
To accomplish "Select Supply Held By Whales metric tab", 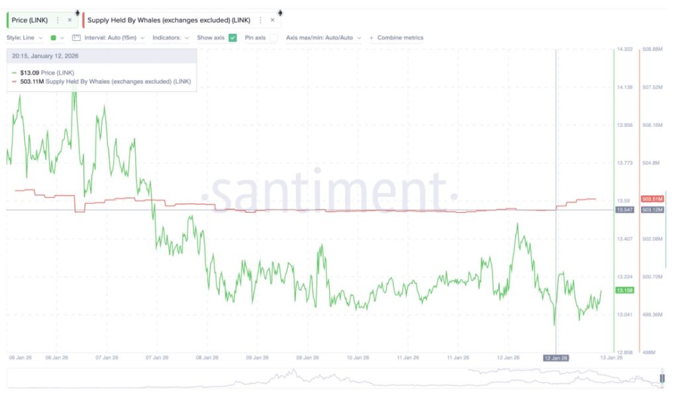I will tap(168, 20).
